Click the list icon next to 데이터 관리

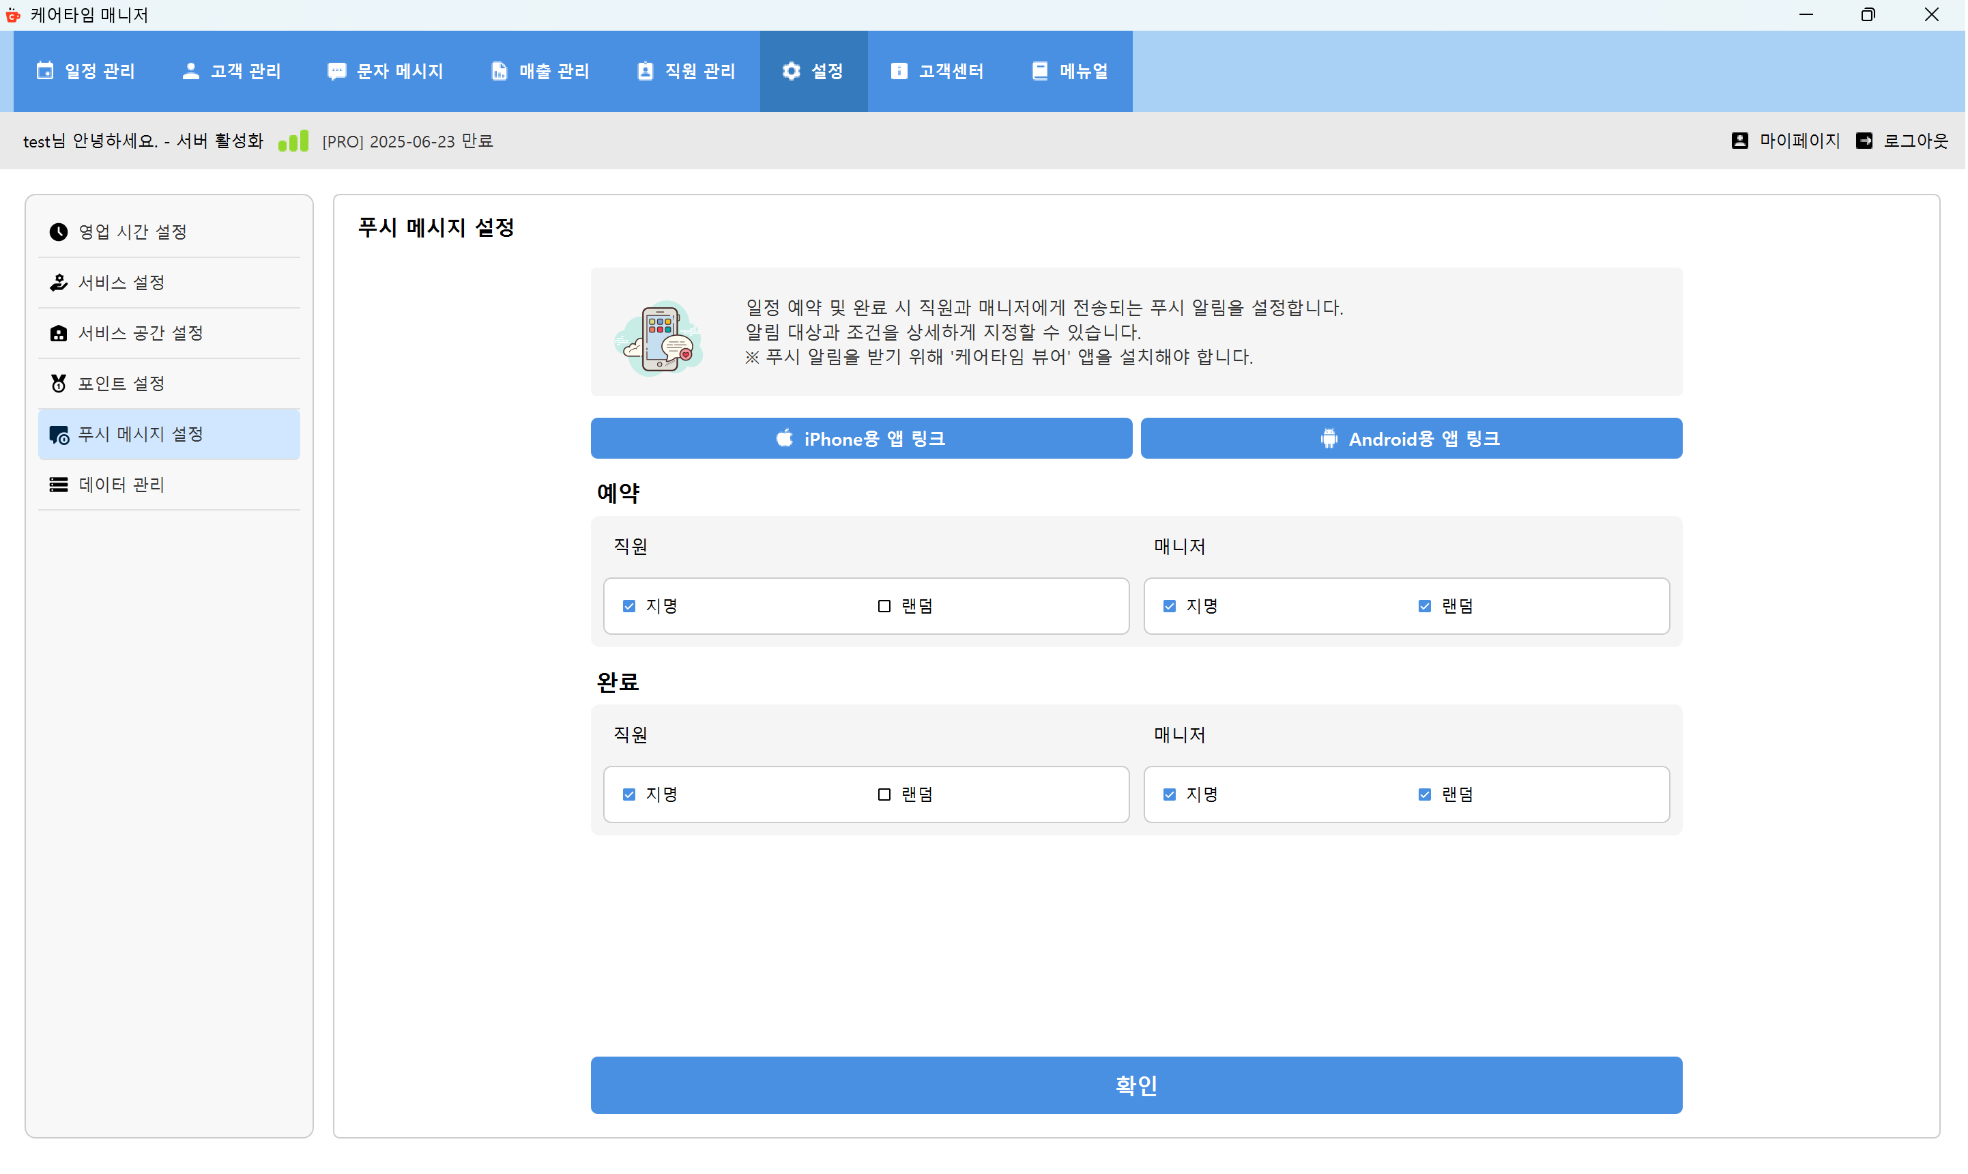59,485
